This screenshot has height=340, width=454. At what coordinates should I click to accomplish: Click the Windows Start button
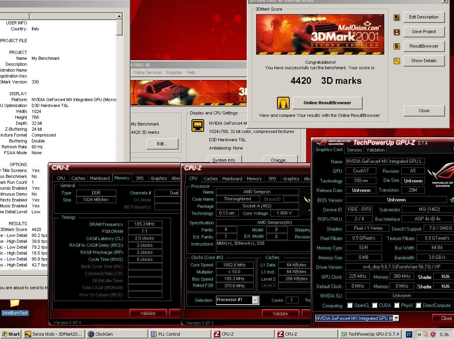[x=10, y=334]
